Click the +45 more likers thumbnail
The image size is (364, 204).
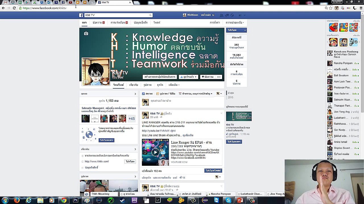[131, 118]
